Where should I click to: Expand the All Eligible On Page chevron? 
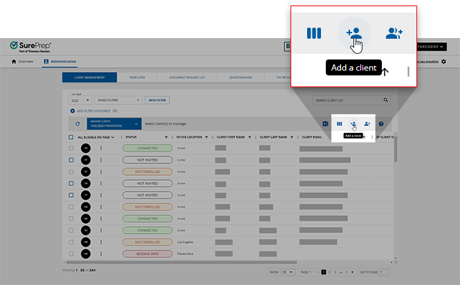(x=113, y=137)
